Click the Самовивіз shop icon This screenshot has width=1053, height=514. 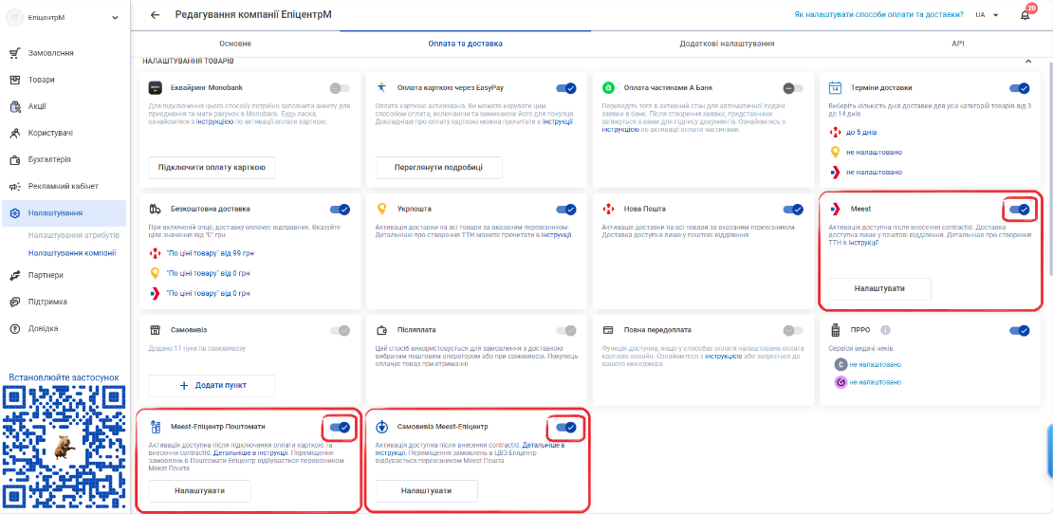(x=156, y=330)
